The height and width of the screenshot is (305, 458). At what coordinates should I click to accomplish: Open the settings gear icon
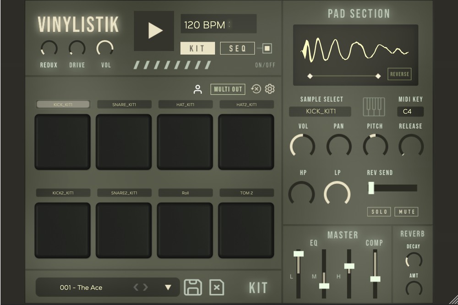point(270,89)
